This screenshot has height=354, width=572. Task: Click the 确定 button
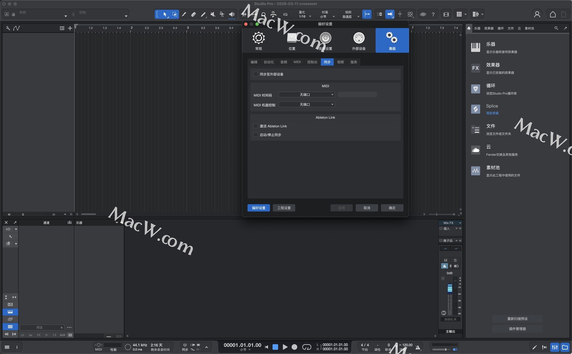[392, 208]
